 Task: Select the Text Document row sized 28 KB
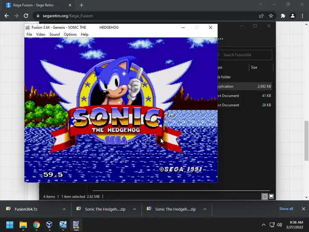pos(244,105)
